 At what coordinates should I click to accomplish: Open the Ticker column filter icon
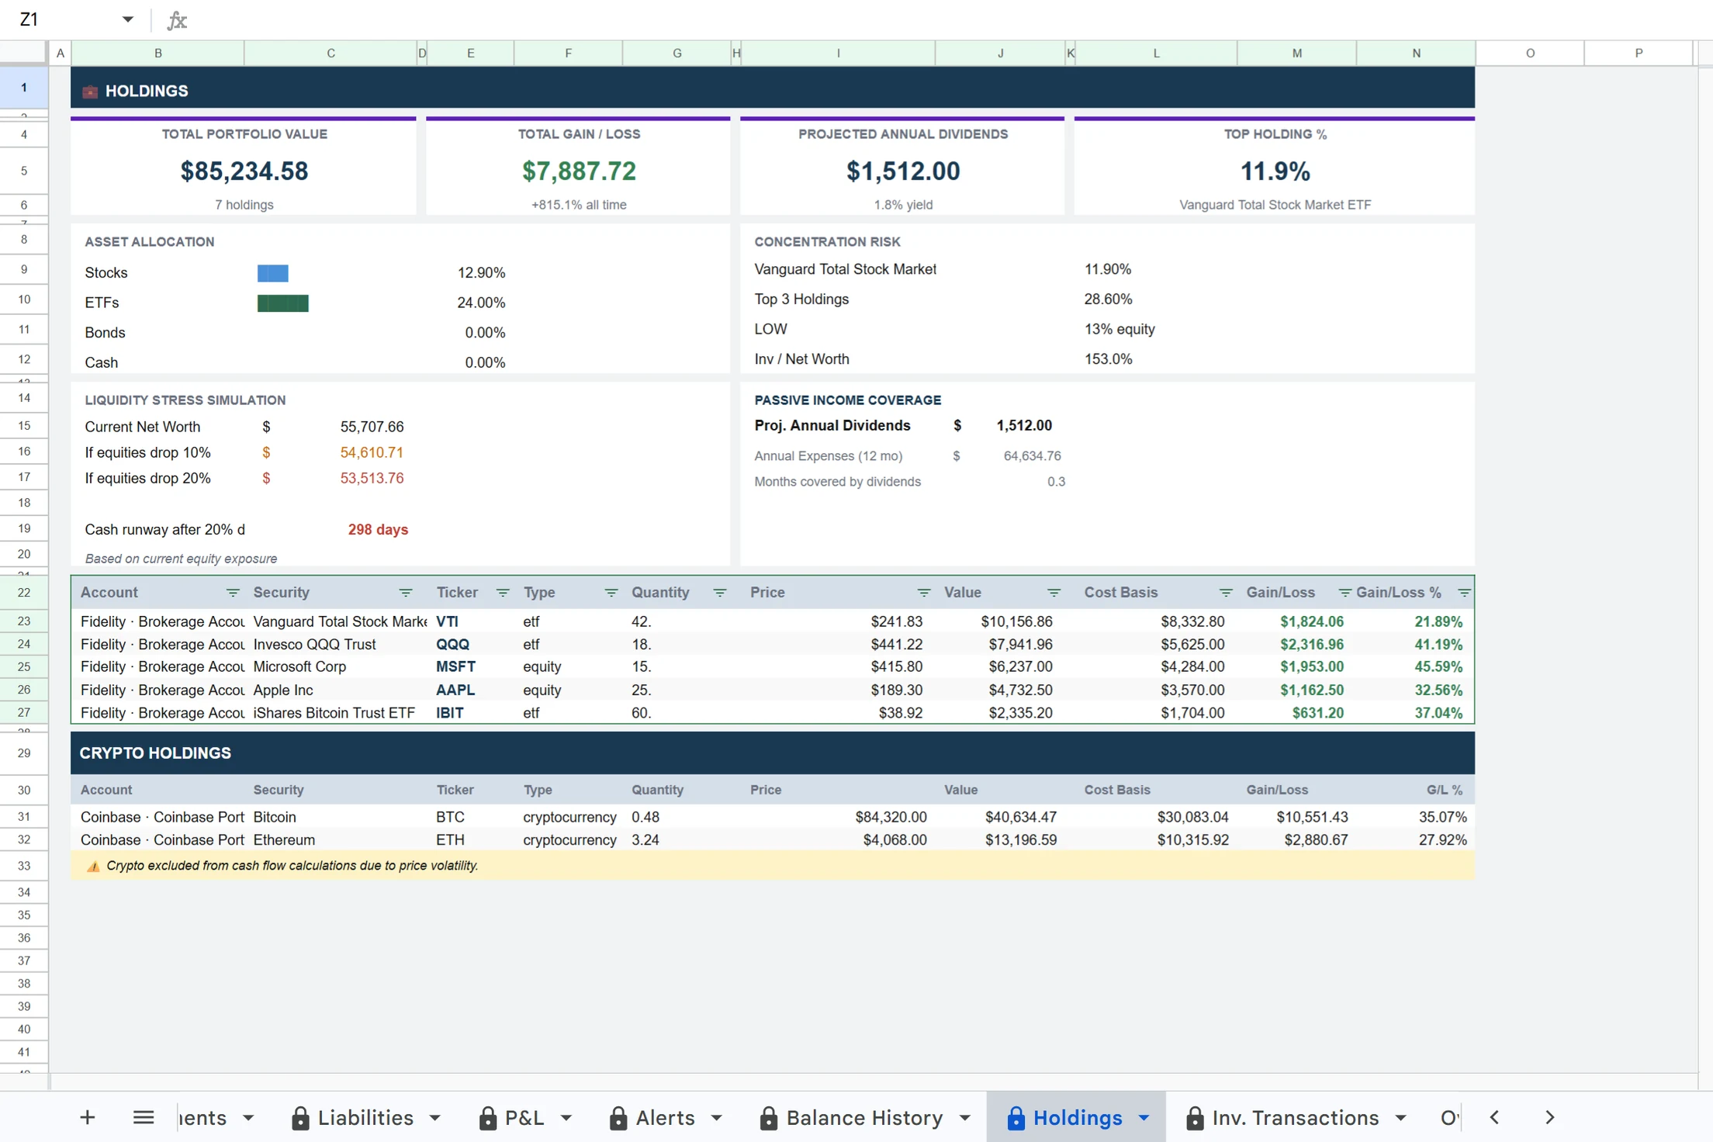click(503, 593)
